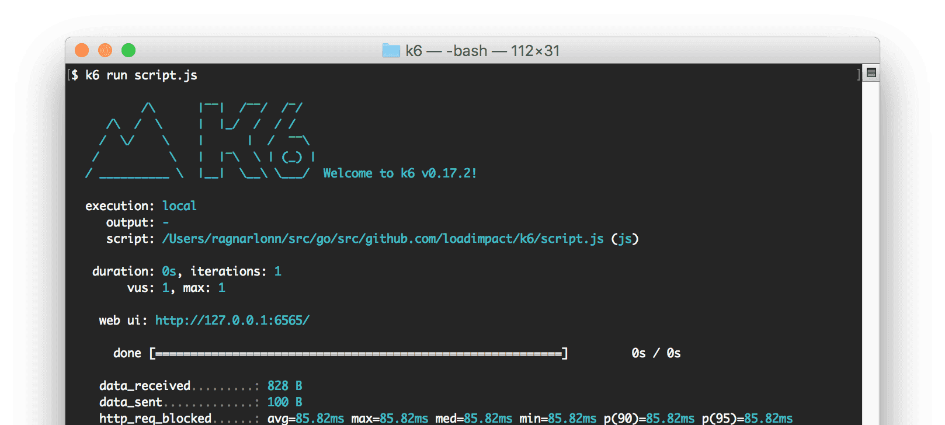Click the "max:" label on the vus line
Viewport: 945px width, 425px height.
[x=197, y=288]
